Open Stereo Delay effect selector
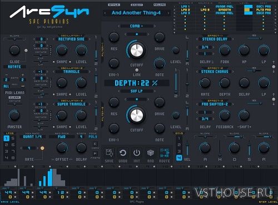Viewport: 278px width, 205px height. point(215,39)
